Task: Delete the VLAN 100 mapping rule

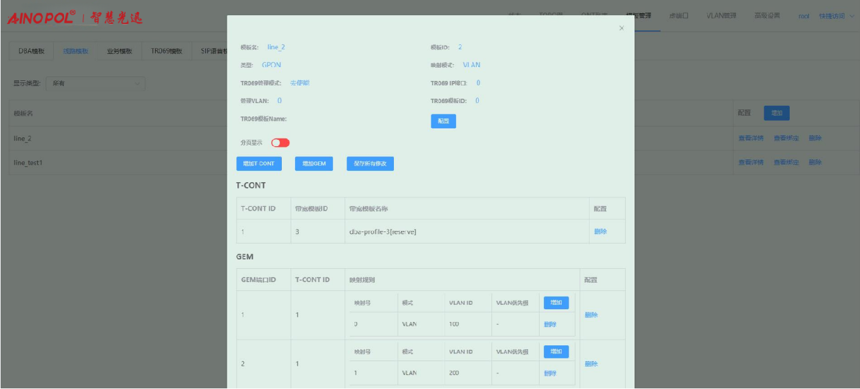Action: coord(550,324)
